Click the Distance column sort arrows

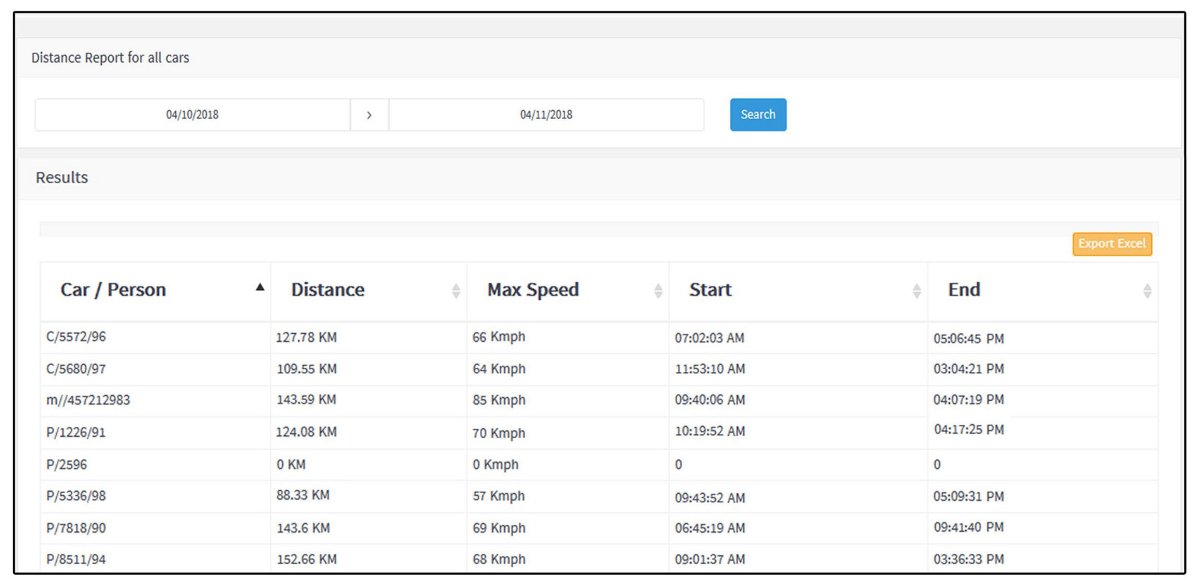click(456, 291)
